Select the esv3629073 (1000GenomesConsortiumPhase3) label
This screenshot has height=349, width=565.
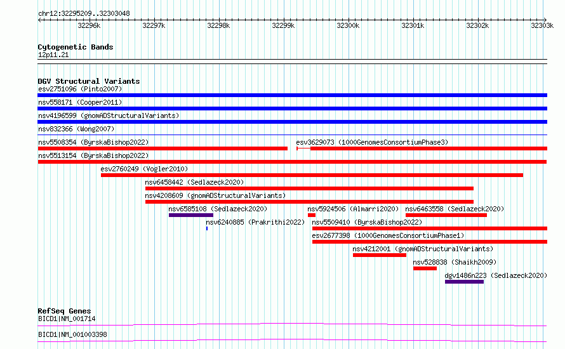tap(372, 142)
